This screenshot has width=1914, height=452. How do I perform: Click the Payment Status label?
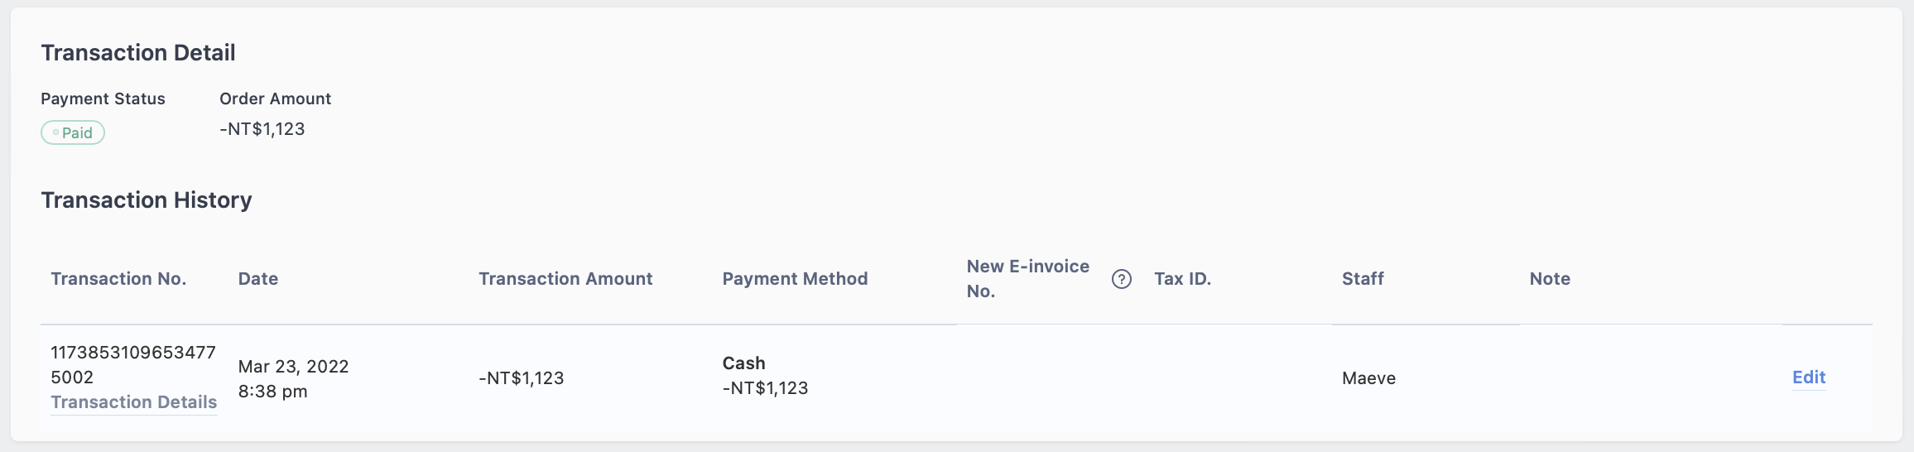[103, 99]
